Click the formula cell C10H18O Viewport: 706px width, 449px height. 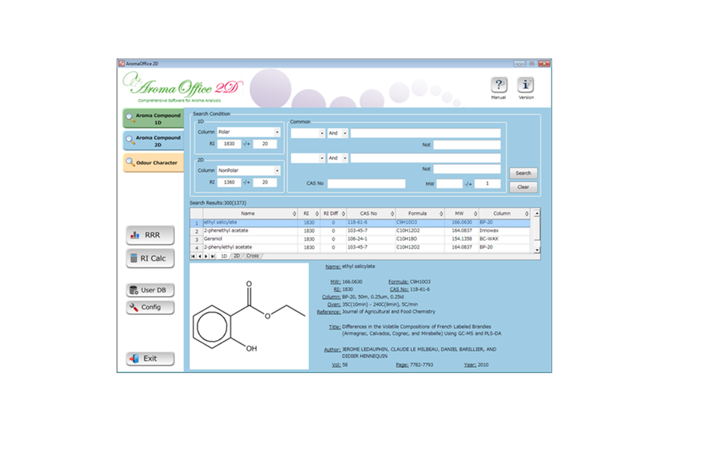point(420,239)
